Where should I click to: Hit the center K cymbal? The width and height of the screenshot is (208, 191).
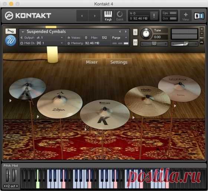pyautogui.click(x=105, y=114)
